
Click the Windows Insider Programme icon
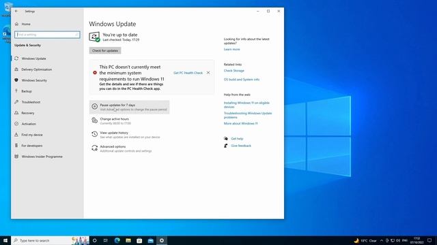point(16,157)
